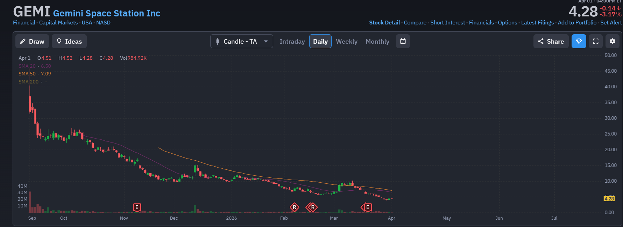Select the Daily timeframe
Screen dimensions: 623x227
[x=320, y=42]
